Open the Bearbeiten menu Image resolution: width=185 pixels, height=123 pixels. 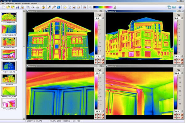click(x=10, y=3)
